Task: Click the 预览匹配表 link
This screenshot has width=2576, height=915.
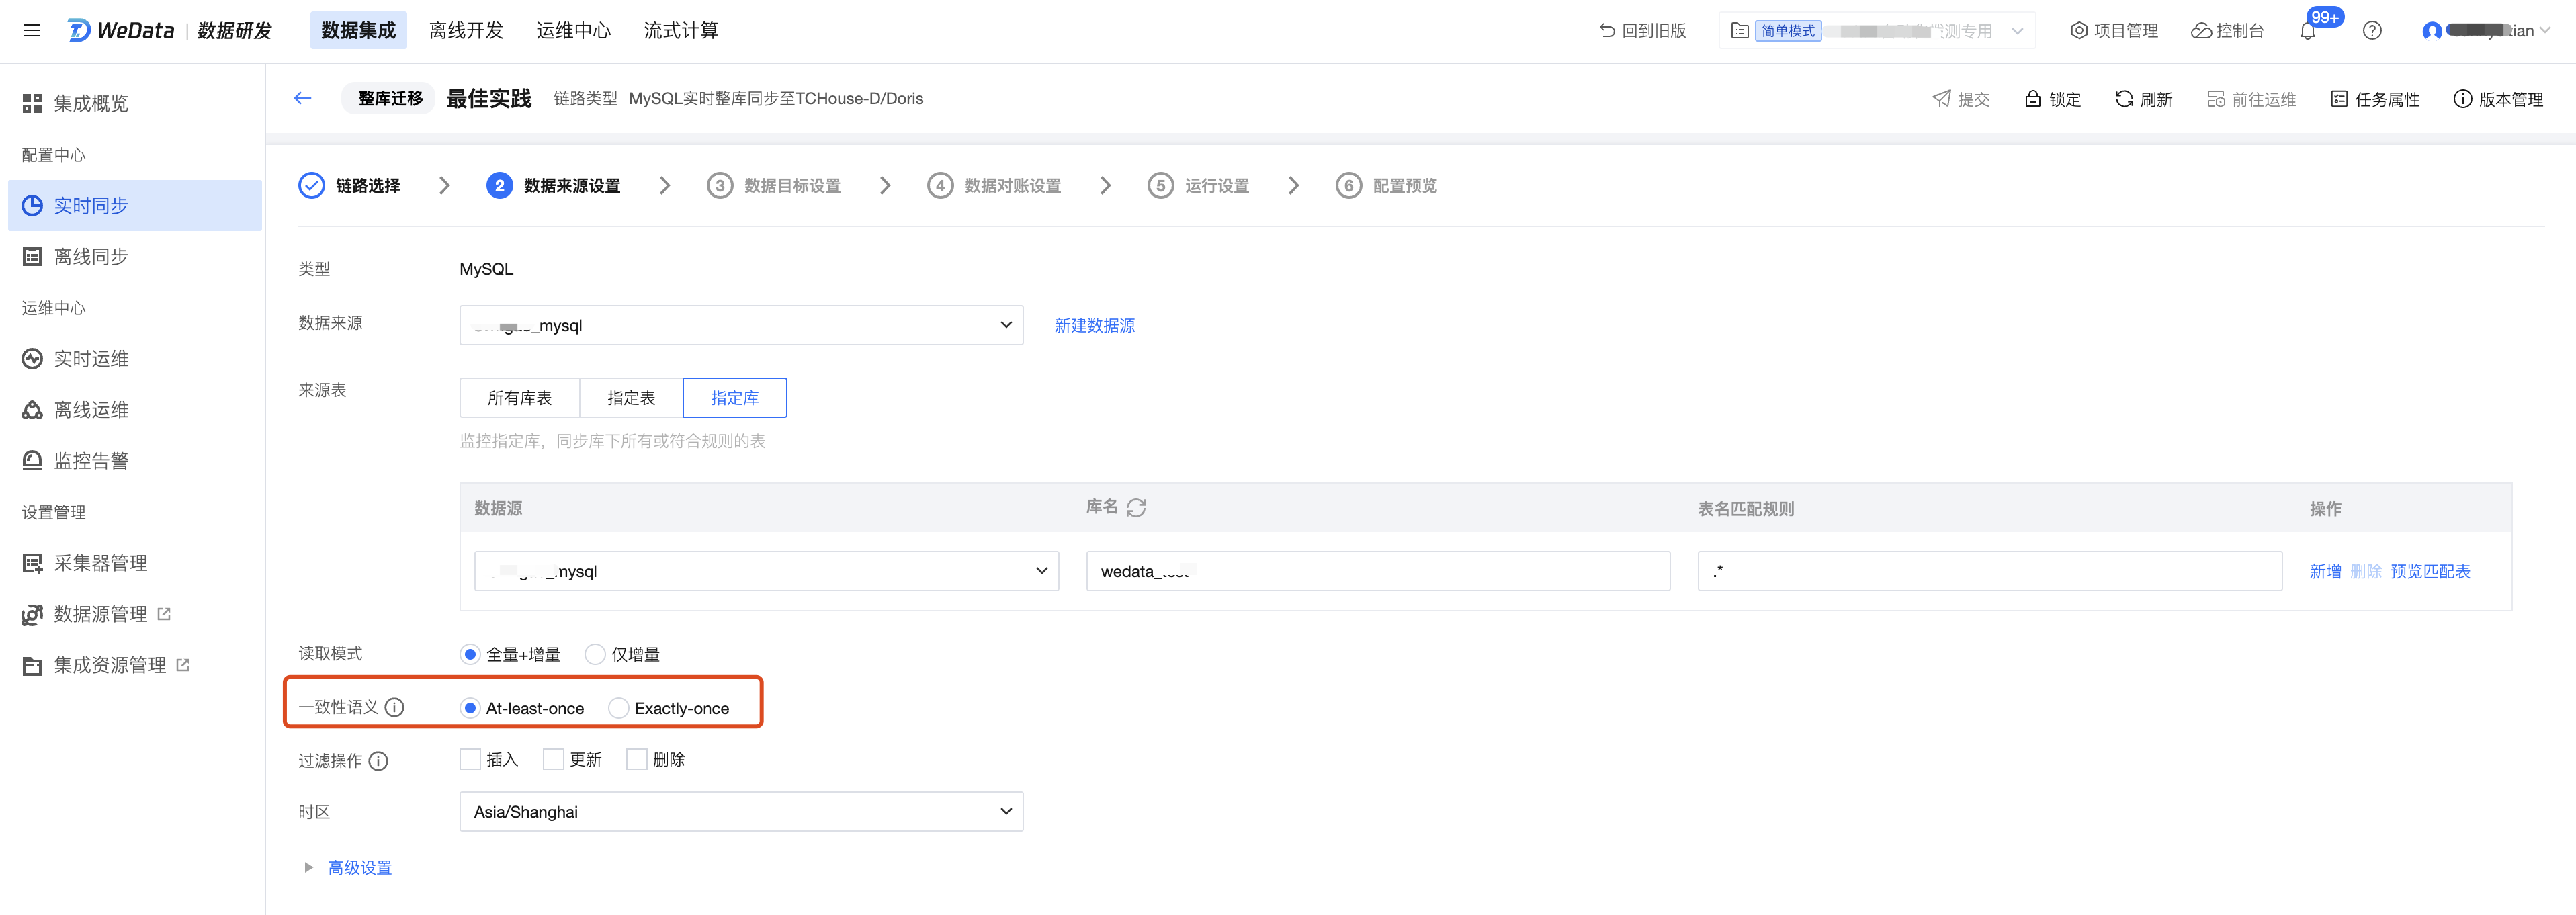Action: click(2430, 572)
